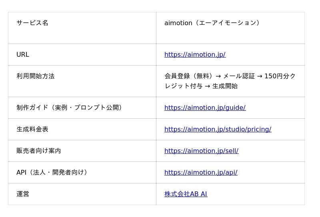Click the API（法人・開発者向け）label
320x217 pixels.
(x=52, y=172)
